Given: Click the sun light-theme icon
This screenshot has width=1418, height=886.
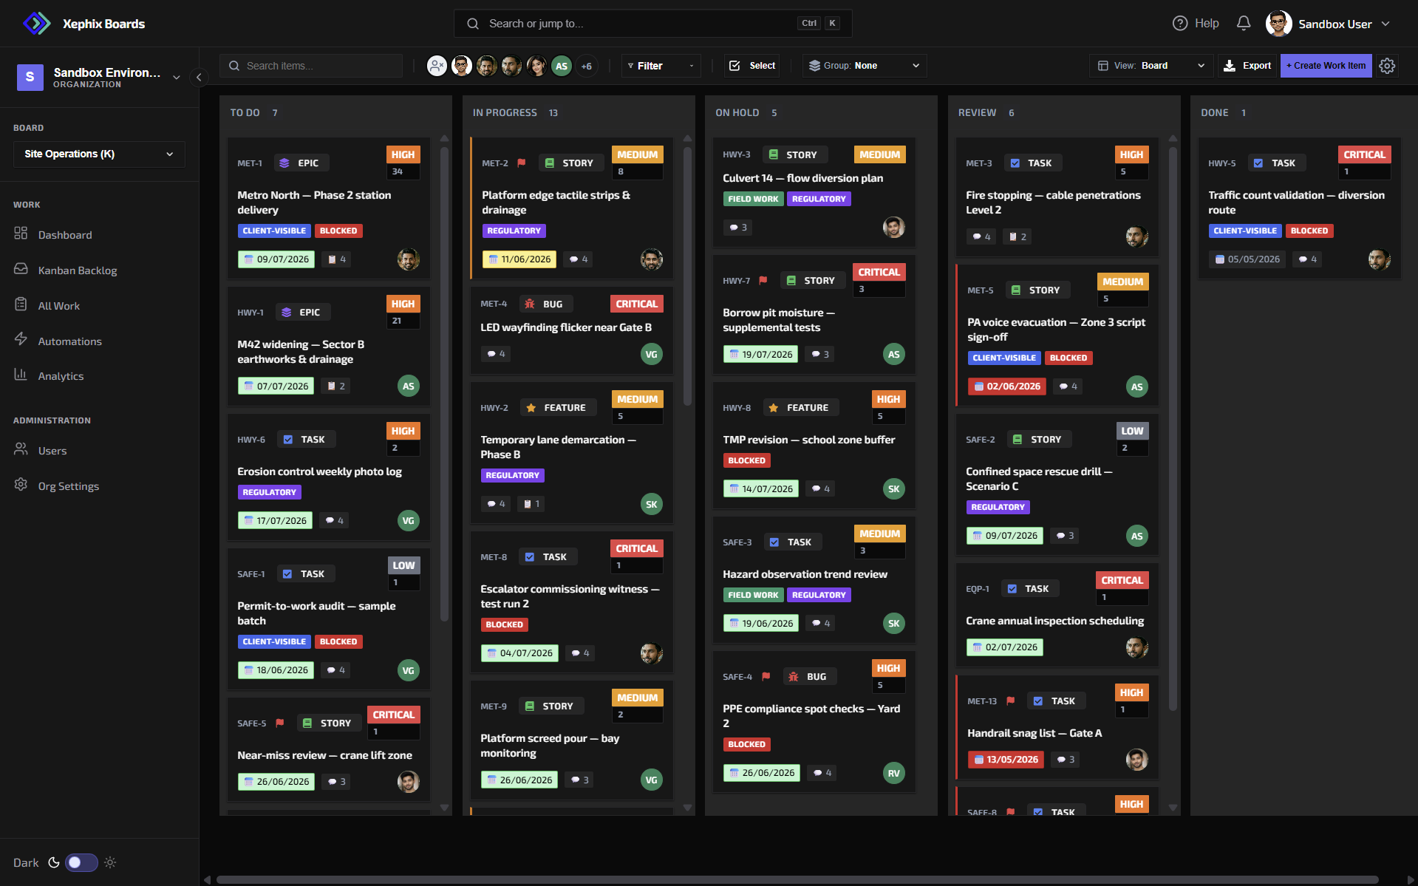Looking at the screenshot, I should [110, 862].
